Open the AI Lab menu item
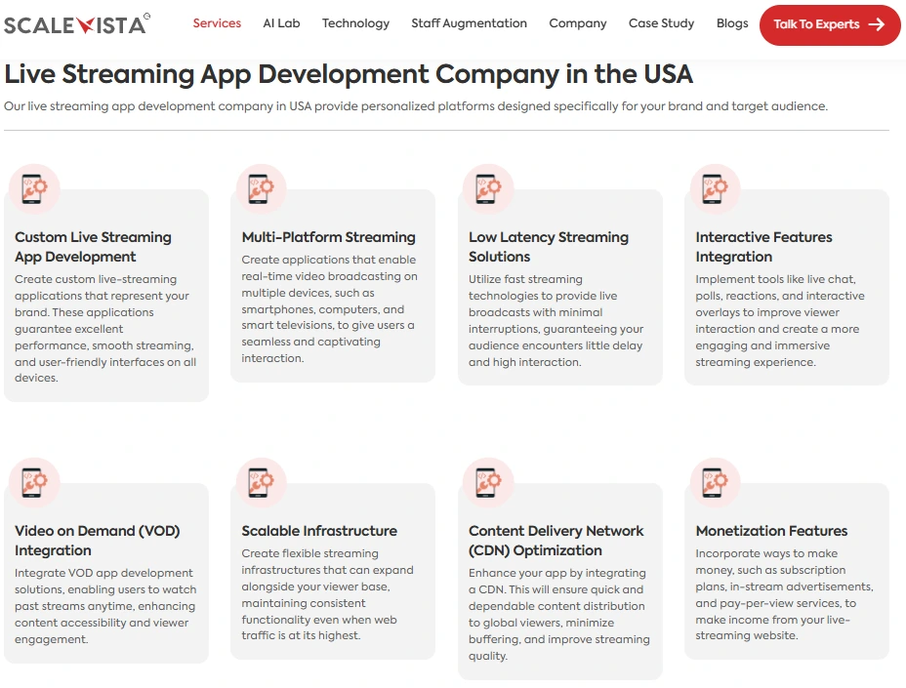The width and height of the screenshot is (906, 688). click(x=281, y=23)
